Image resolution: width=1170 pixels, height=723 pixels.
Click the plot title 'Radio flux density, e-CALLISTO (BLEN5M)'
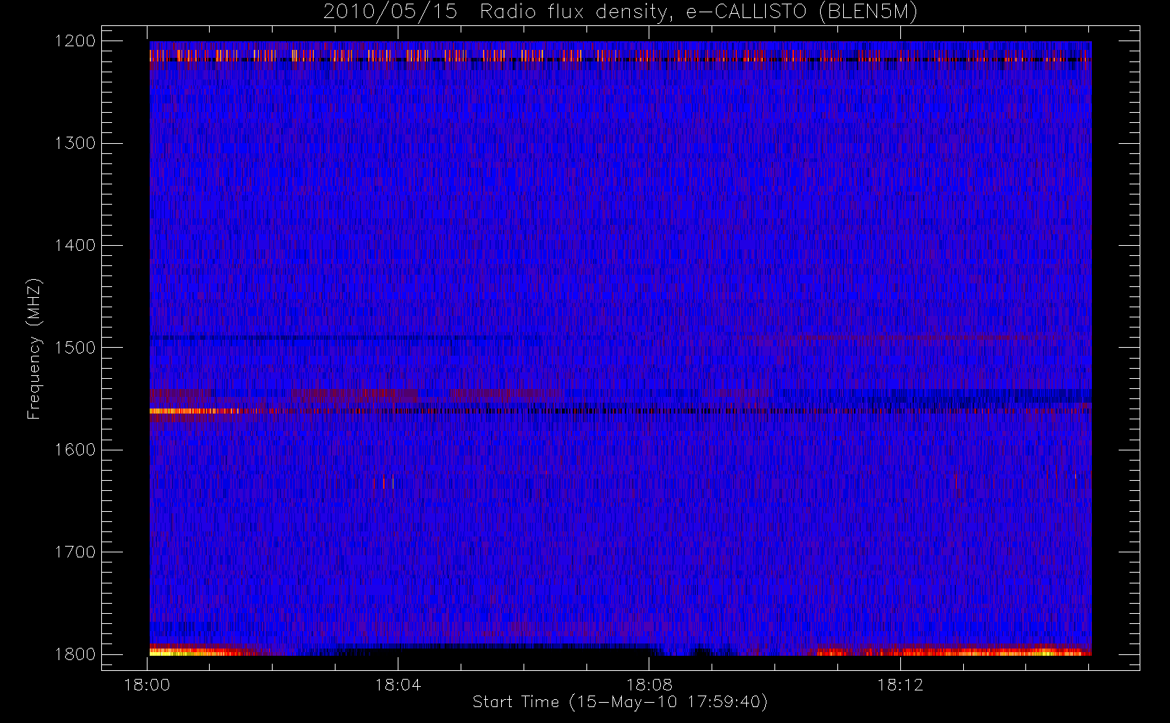click(x=699, y=12)
